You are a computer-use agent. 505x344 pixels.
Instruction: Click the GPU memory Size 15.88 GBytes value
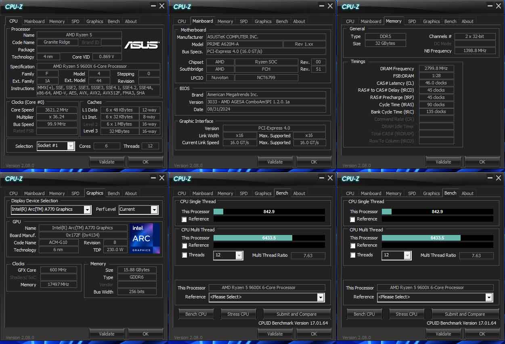click(x=137, y=270)
